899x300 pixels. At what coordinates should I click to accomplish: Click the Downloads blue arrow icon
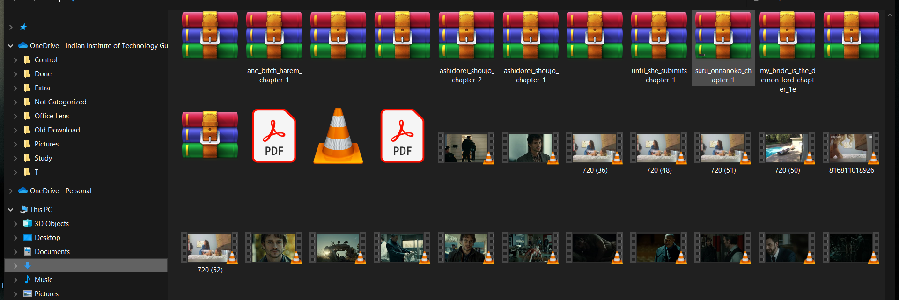click(x=28, y=265)
